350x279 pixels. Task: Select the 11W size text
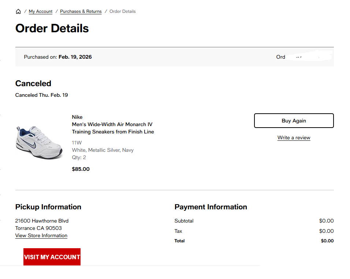click(x=77, y=143)
